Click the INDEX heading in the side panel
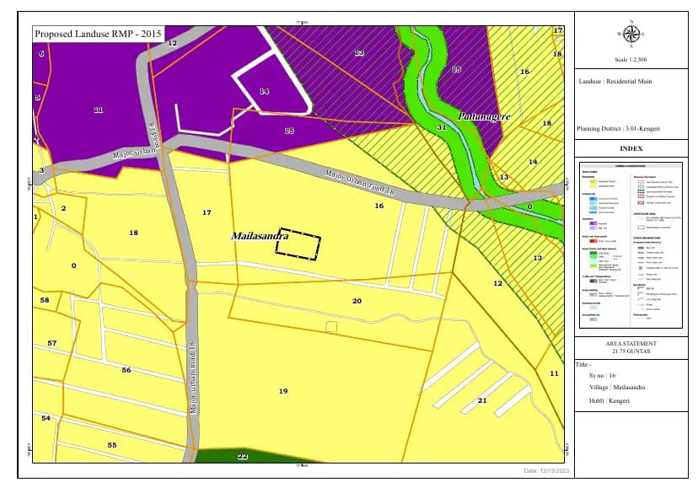This screenshot has height=493, width=698. pos(631,148)
